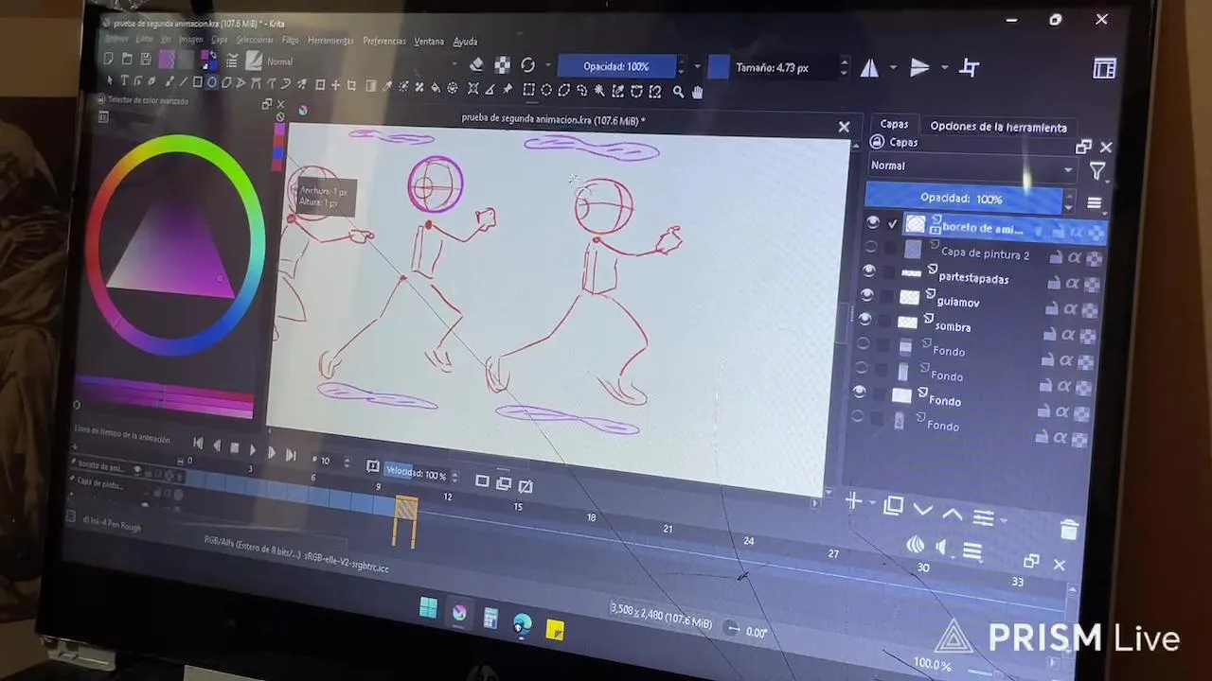
Task: Open the Preferencias menu
Action: tap(383, 41)
